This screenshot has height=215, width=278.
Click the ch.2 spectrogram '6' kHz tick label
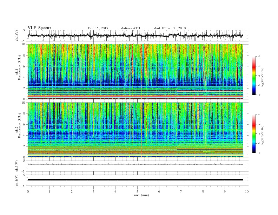(25, 124)
